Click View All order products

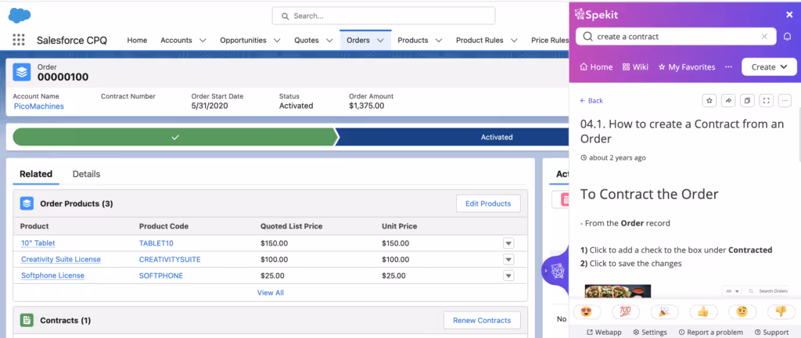pyautogui.click(x=270, y=293)
